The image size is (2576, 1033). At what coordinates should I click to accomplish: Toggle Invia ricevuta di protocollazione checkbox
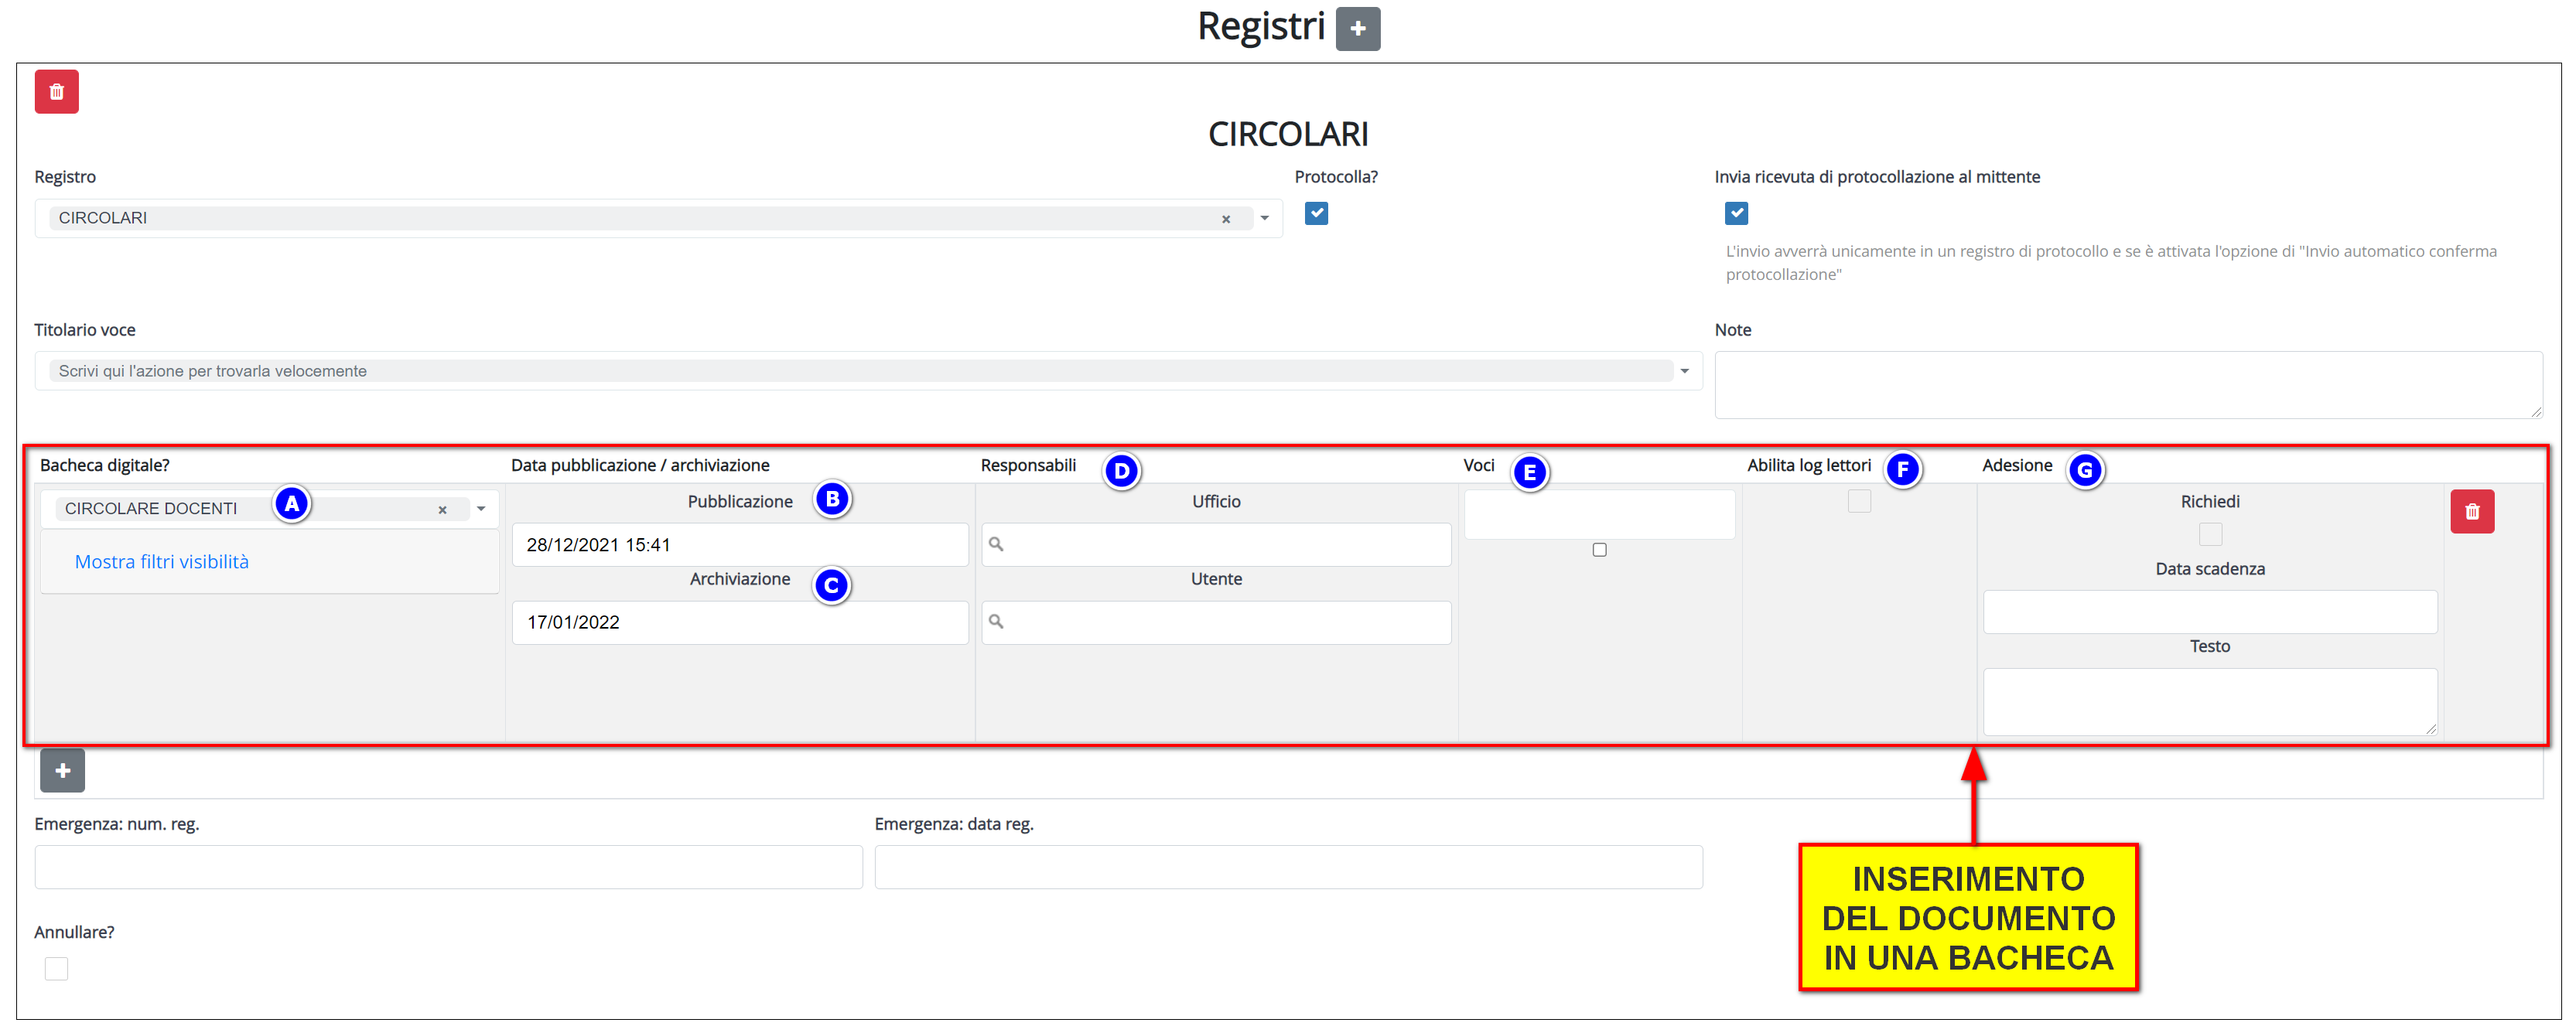tap(1736, 213)
